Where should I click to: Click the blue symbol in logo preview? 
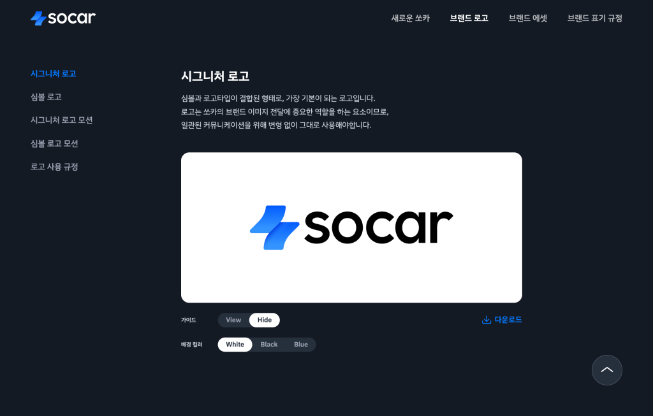click(x=274, y=227)
